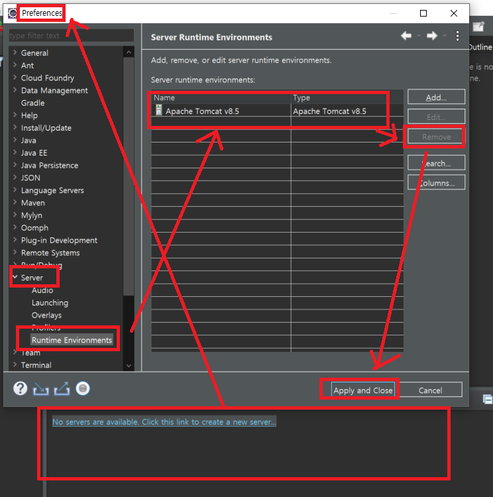Screen dimensions: 493x497
Task: Expand the Java EE node
Action: coord(15,152)
